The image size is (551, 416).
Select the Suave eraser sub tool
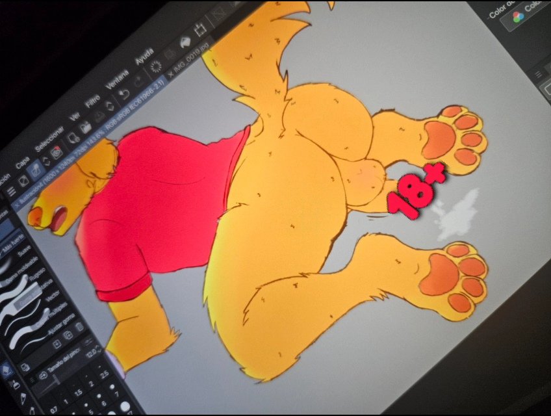(24, 251)
